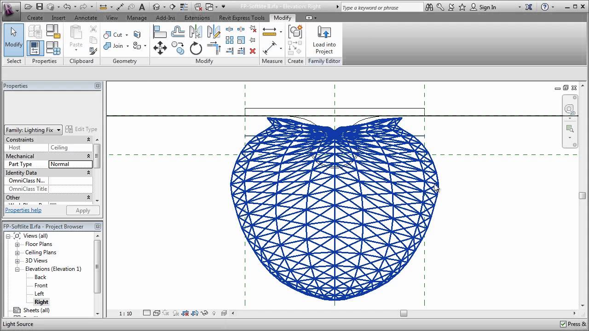Switch to the Add-Ins ribbon tab
This screenshot has height=331, width=589.
click(x=166, y=18)
